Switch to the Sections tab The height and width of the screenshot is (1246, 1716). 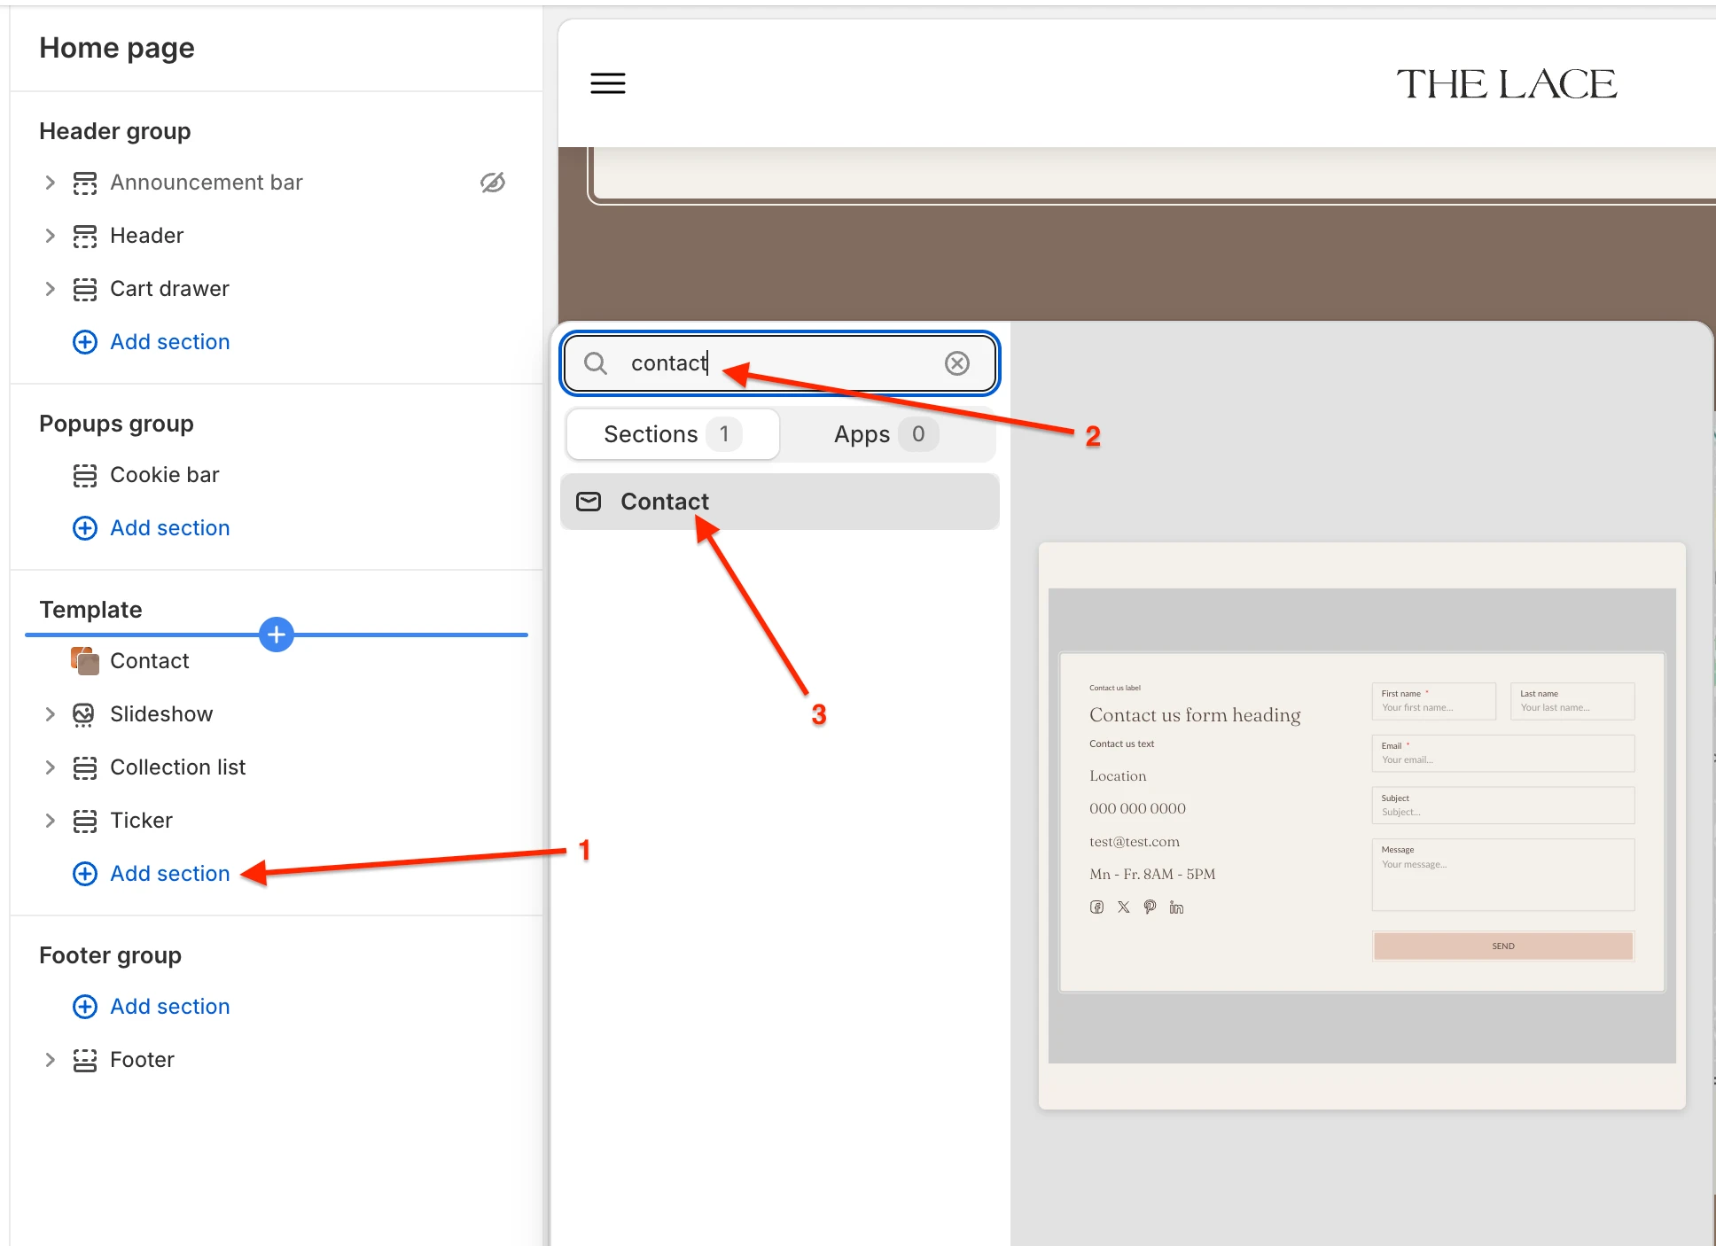click(673, 434)
